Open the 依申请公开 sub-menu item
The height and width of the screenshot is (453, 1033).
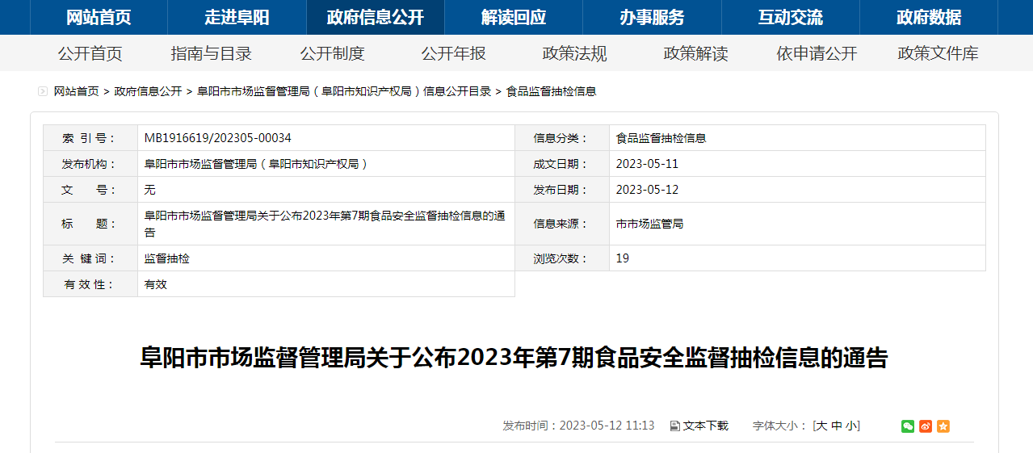point(817,54)
